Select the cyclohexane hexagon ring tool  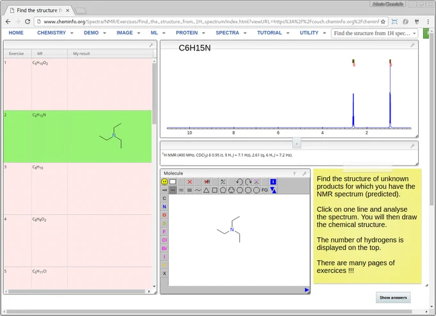pyautogui.click(x=240, y=191)
